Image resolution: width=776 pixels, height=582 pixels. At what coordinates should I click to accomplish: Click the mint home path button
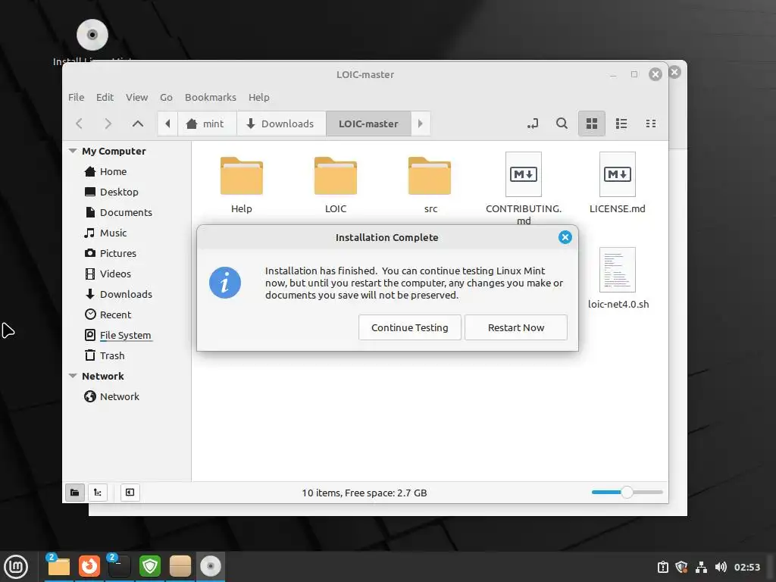point(206,124)
